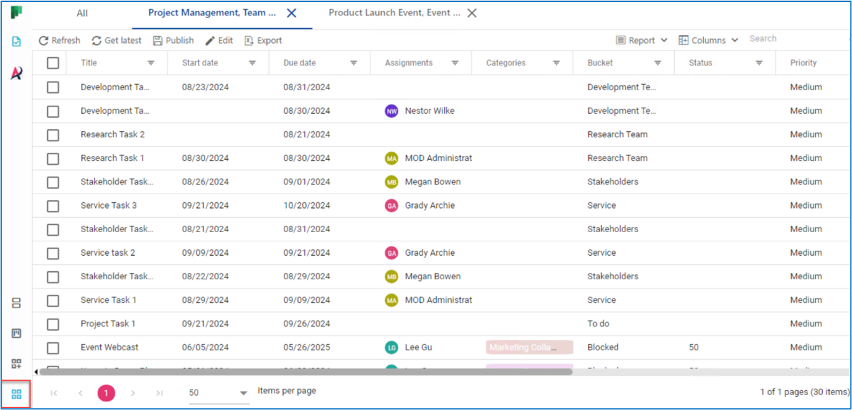Click the Planner logo at top of sidebar
This screenshot has width=852, height=410.
pyautogui.click(x=16, y=12)
